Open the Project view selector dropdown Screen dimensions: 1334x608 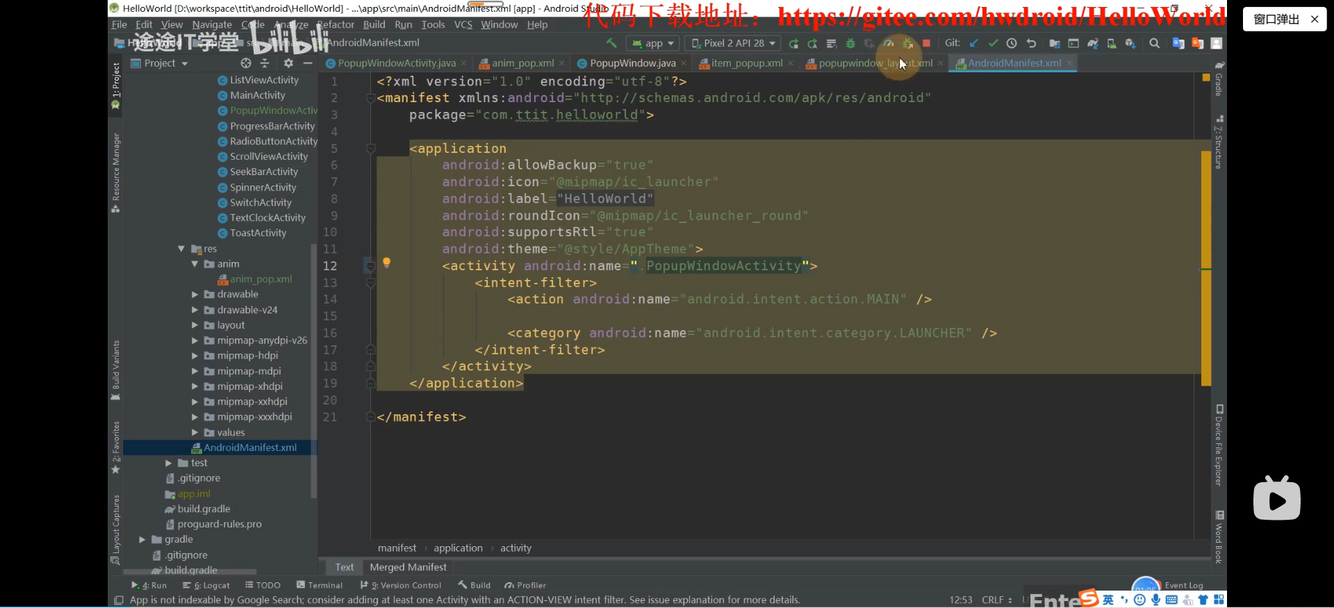(x=160, y=63)
